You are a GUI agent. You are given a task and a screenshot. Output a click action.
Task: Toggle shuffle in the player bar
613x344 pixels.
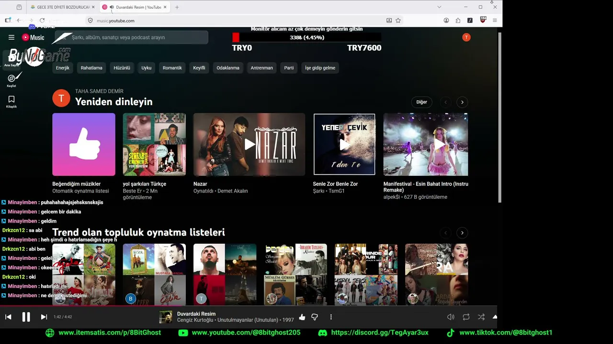click(x=481, y=317)
